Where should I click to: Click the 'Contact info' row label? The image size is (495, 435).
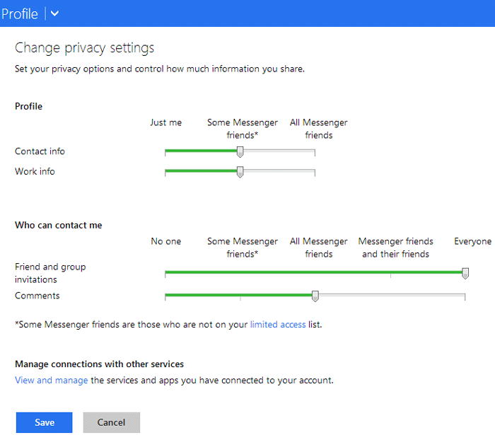click(x=40, y=151)
